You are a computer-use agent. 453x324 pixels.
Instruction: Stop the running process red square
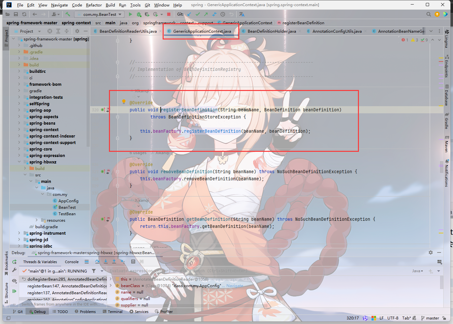[169, 14]
